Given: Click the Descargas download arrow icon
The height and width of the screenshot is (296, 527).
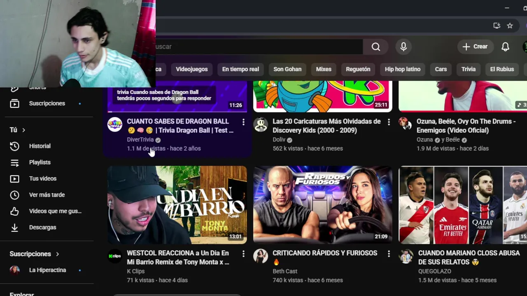Looking at the screenshot, I should tap(14, 227).
